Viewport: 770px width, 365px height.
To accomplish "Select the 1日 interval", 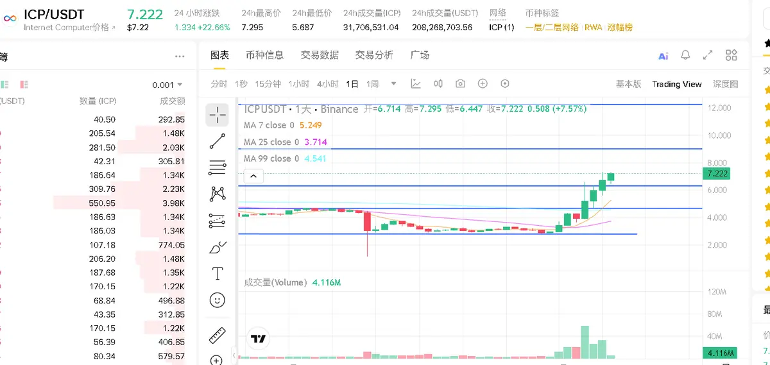I will (x=352, y=84).
